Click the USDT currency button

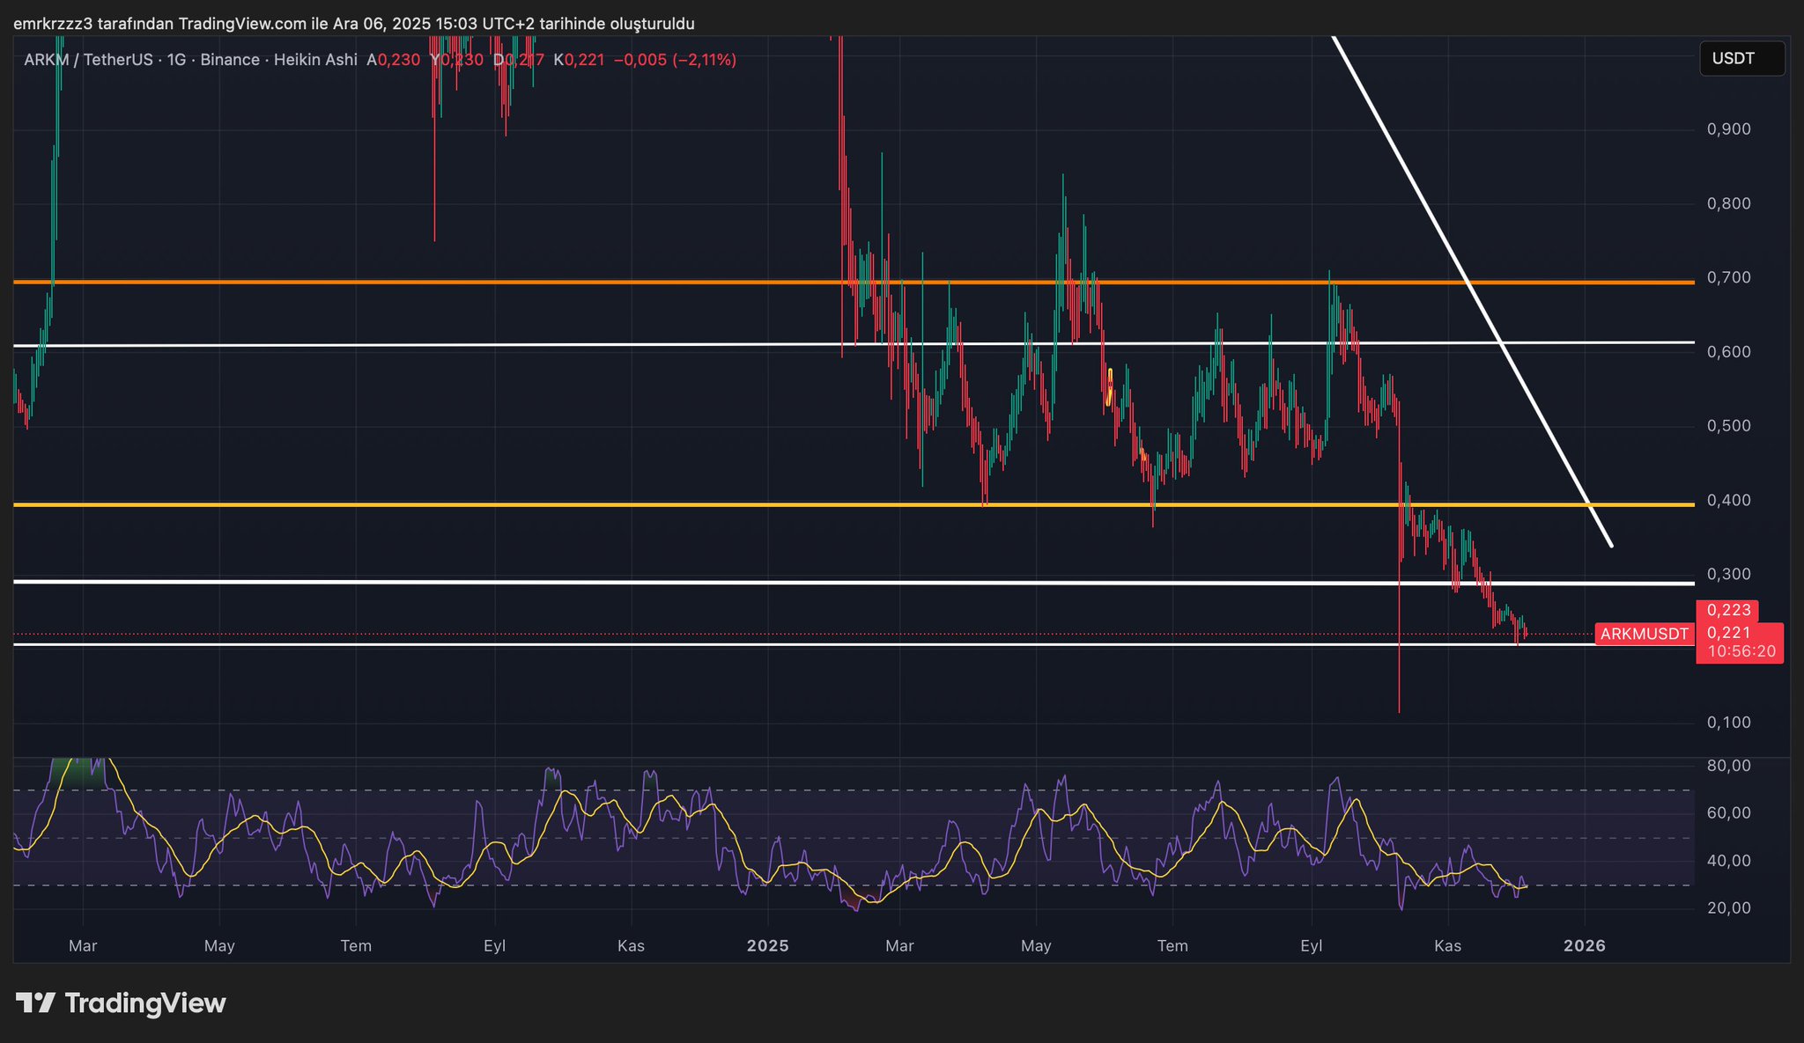pos(1741,59)
